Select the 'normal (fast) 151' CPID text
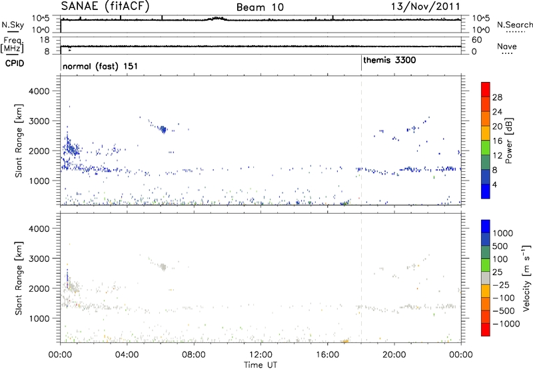Image resolution: width=533 pixels, height=369 pixels. point(101,66)
